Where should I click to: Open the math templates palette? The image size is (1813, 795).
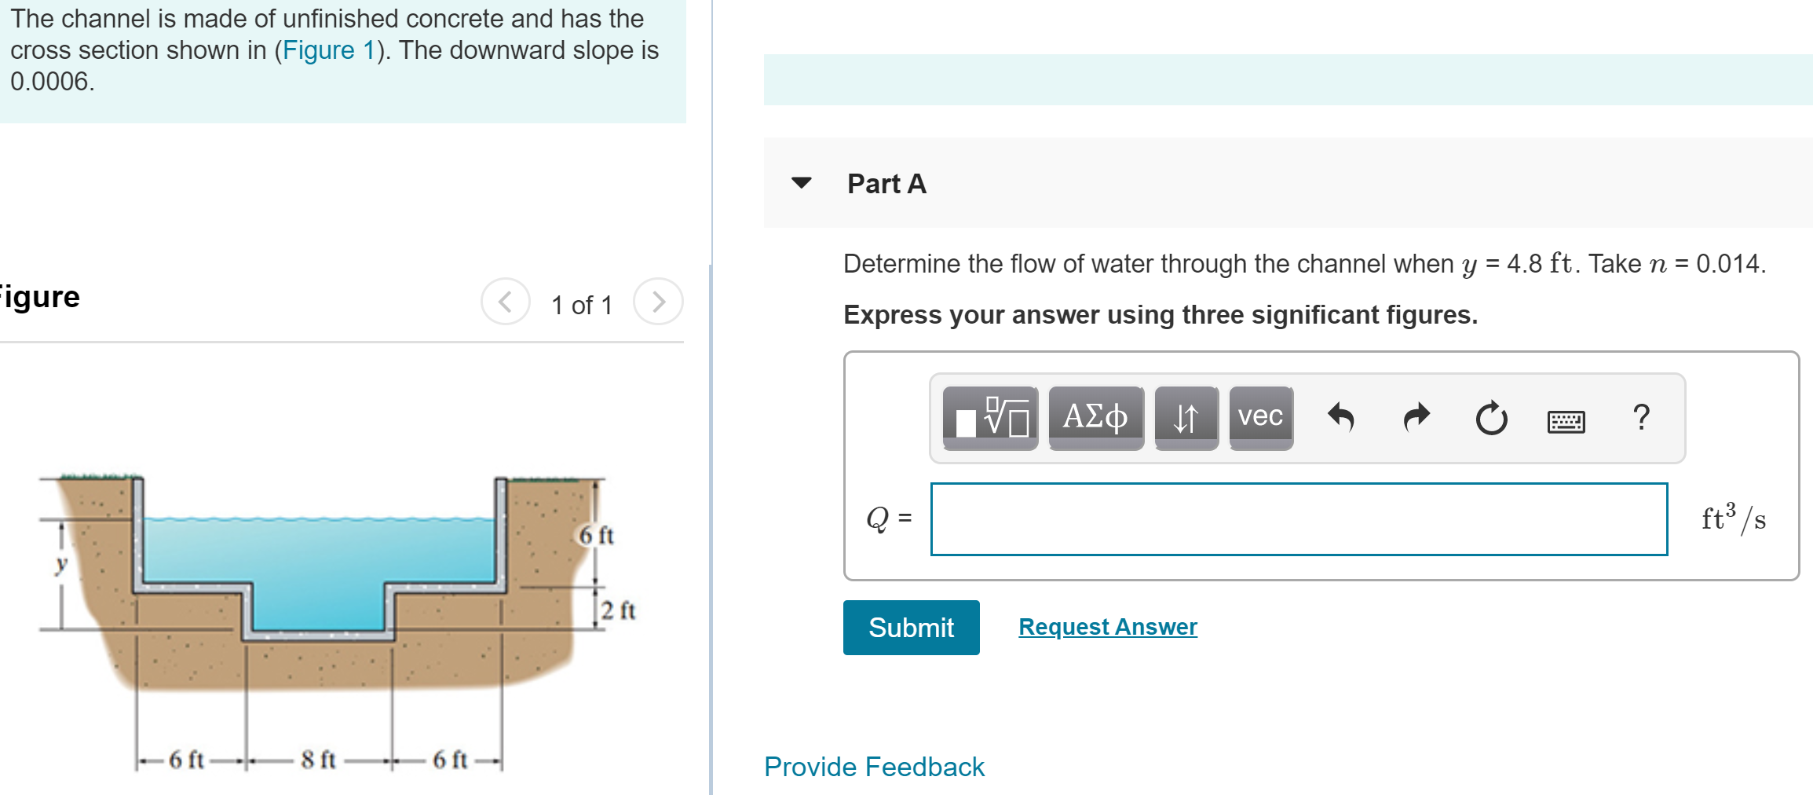tap(991, 418)
